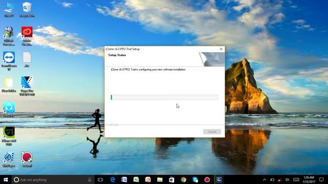Image resolution: width=328 pixels, height=184 pixels.
Task: Click the configuring software installation message
Action: click(148, 70)
